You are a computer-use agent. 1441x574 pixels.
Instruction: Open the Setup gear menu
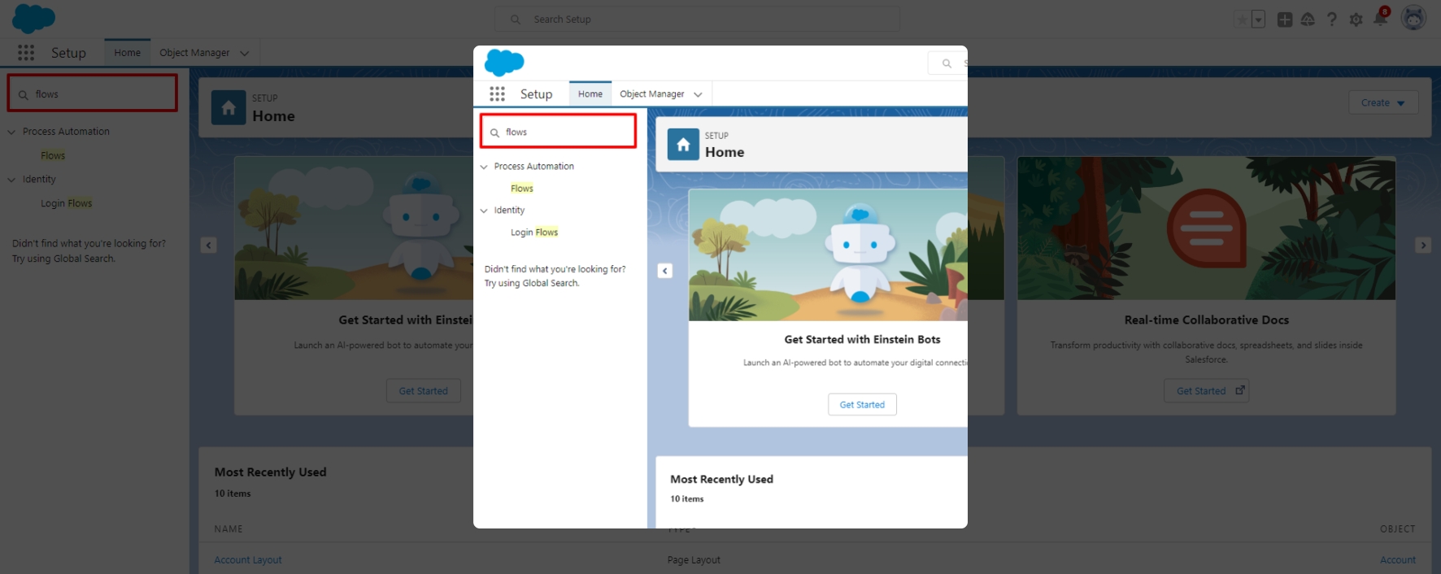1356,20
